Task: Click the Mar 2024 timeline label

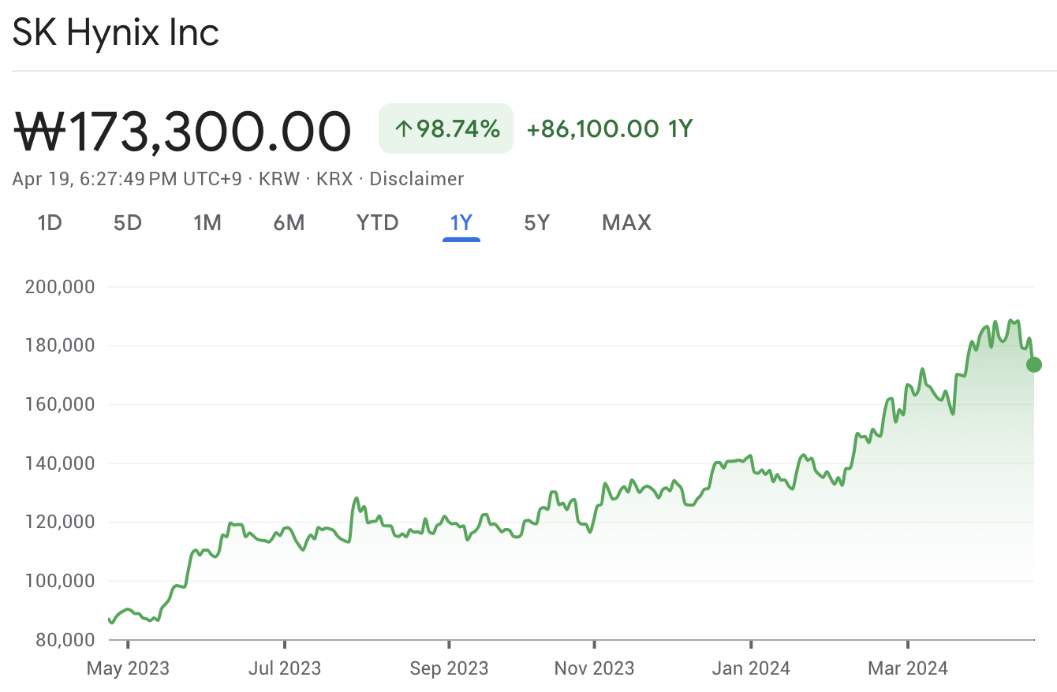Action: (908, 668)
